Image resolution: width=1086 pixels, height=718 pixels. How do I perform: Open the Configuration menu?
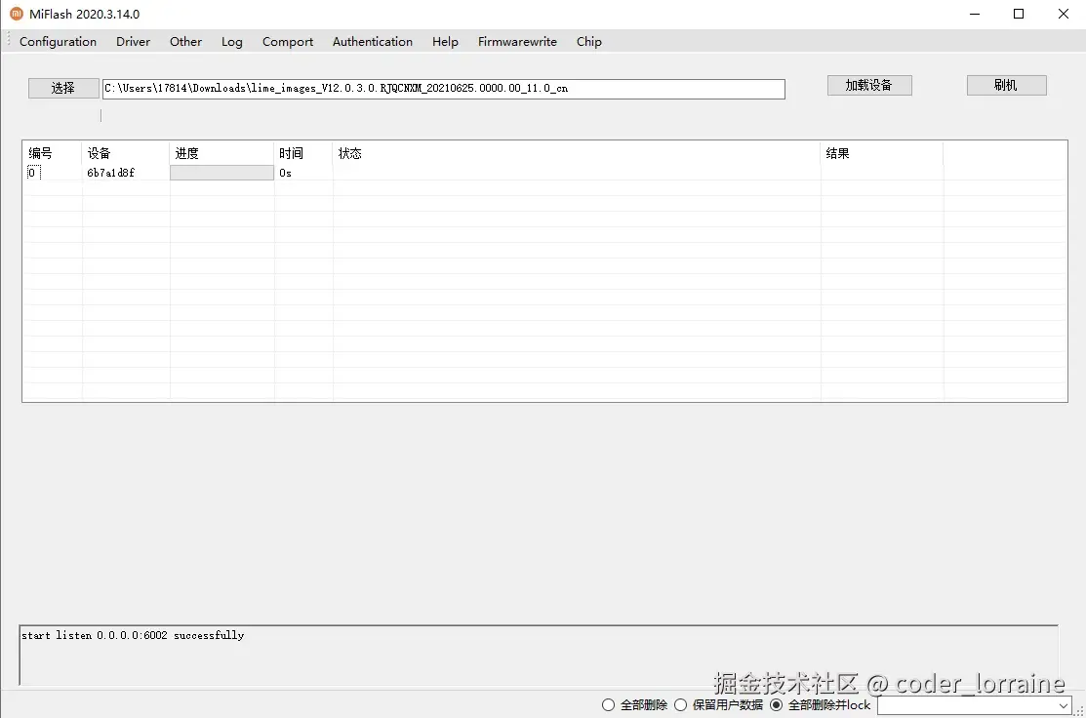click(58, 41)
